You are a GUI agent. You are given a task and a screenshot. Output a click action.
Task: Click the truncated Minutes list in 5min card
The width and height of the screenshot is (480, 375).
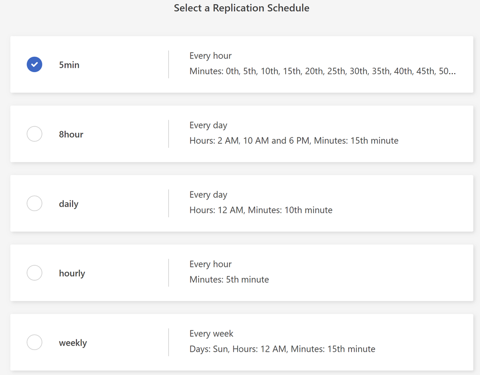click(322, 71)
